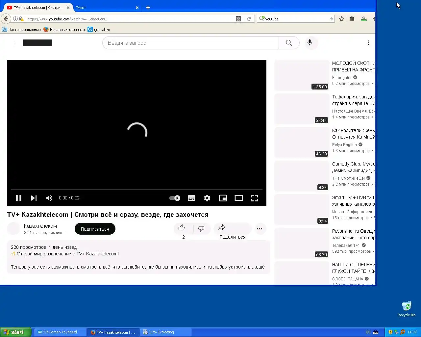The width and height of the screenshot is (421, 337).
Task: Click the Казахтелеком channel avatar
Action: pos(14,228)
